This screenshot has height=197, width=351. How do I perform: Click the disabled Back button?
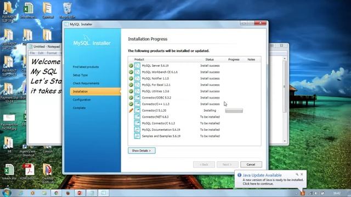[204, 165]
